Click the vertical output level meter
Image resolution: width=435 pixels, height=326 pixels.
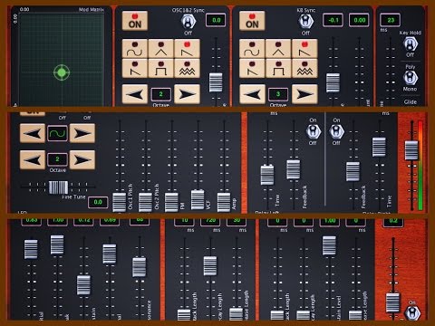click(x=420, y=165)
